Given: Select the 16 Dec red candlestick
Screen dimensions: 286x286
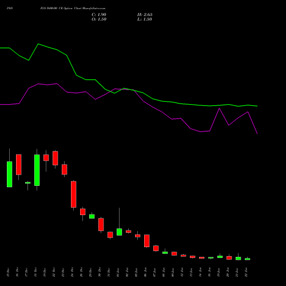Looking at the screenshot, I should (19, 165).
